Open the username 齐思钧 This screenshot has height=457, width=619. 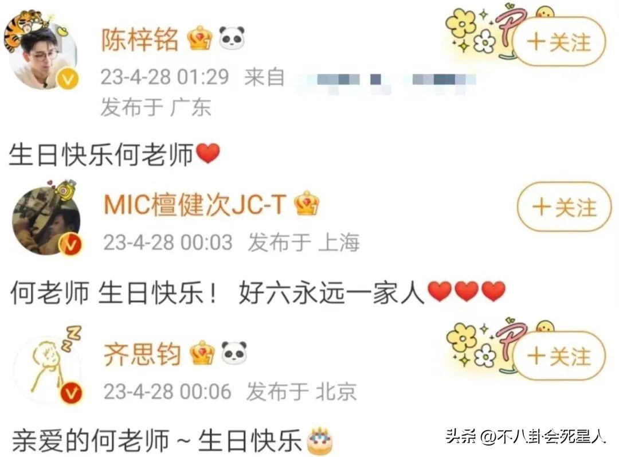click(x=143, y=354)
